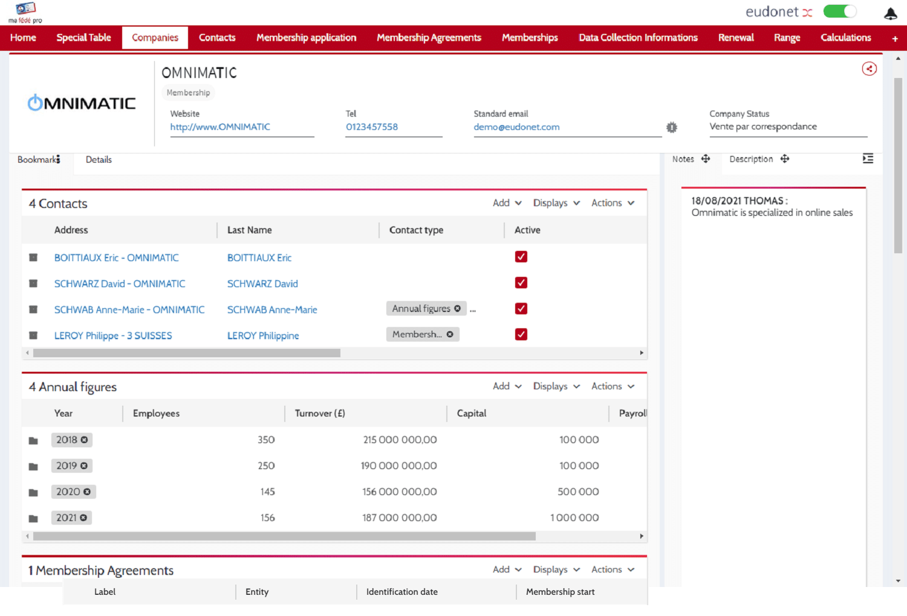Remove the Membersh... contact type tag

pyautogui.click(x=450, y=334)
